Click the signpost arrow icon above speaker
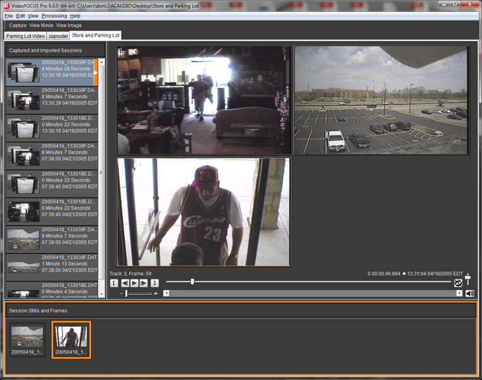Viewport: 482px width, 380px height. 467,279
